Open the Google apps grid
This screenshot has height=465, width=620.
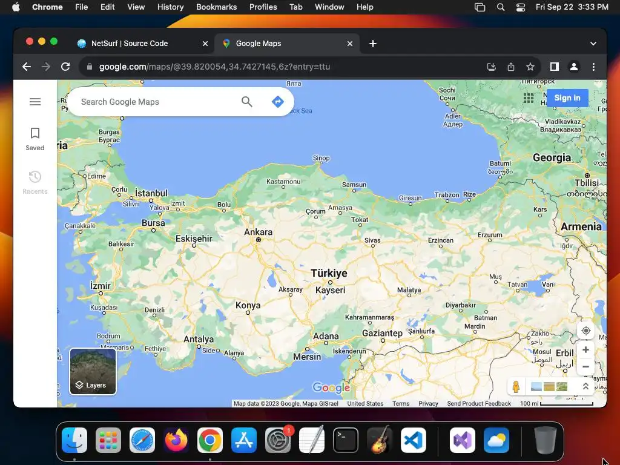coord(528,97)
